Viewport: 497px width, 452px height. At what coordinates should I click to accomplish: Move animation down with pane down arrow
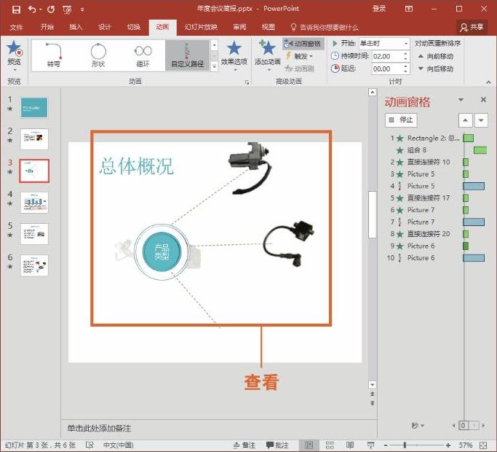pos(481,120)
